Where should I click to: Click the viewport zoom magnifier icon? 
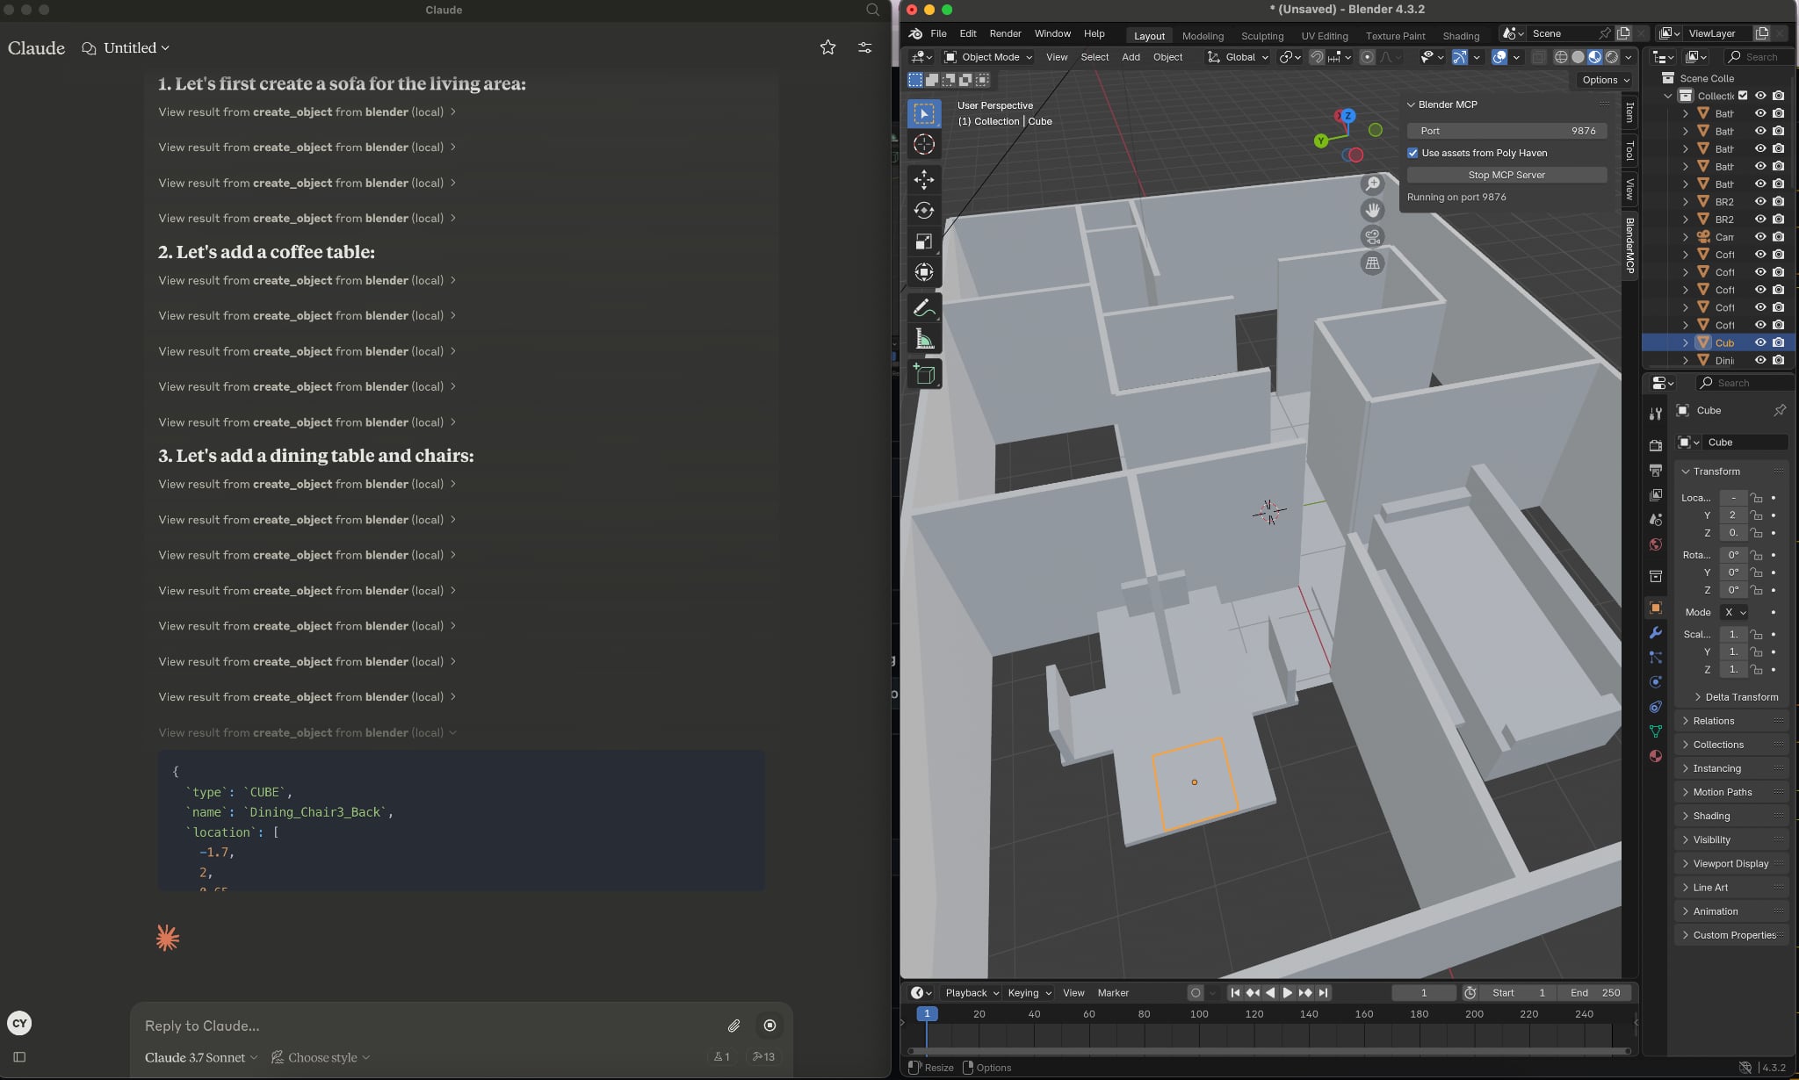click(x=1372, y=184)
